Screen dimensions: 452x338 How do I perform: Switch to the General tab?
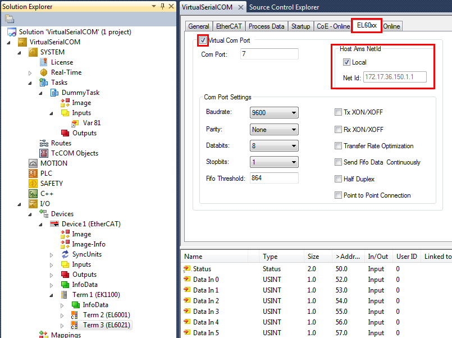(199, 26)
